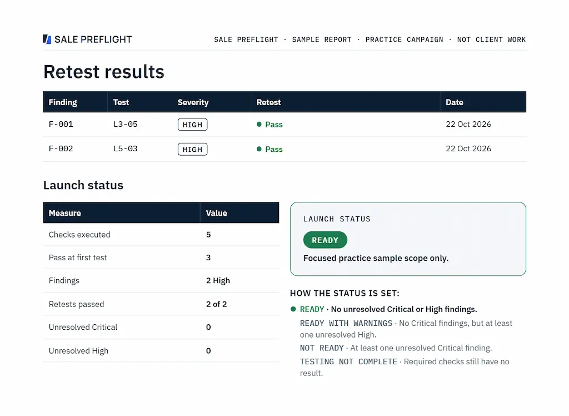Select finding ID F-002
Image resolution: width=569 pixels, height=416 pixels.
61,148
